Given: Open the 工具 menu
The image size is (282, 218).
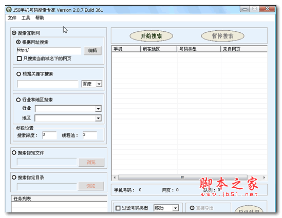Looking at the screenshot, I should [26, 18].
